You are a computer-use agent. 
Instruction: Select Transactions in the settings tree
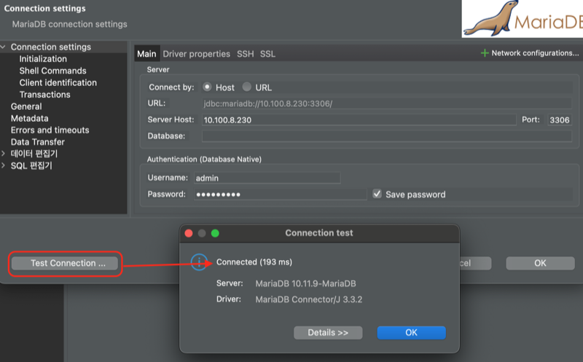(45, 95)
